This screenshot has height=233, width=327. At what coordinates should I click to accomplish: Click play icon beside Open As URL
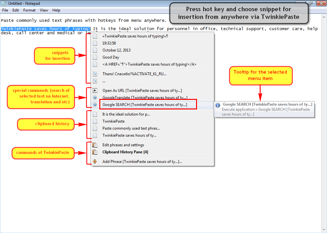[x=95, y=91]
